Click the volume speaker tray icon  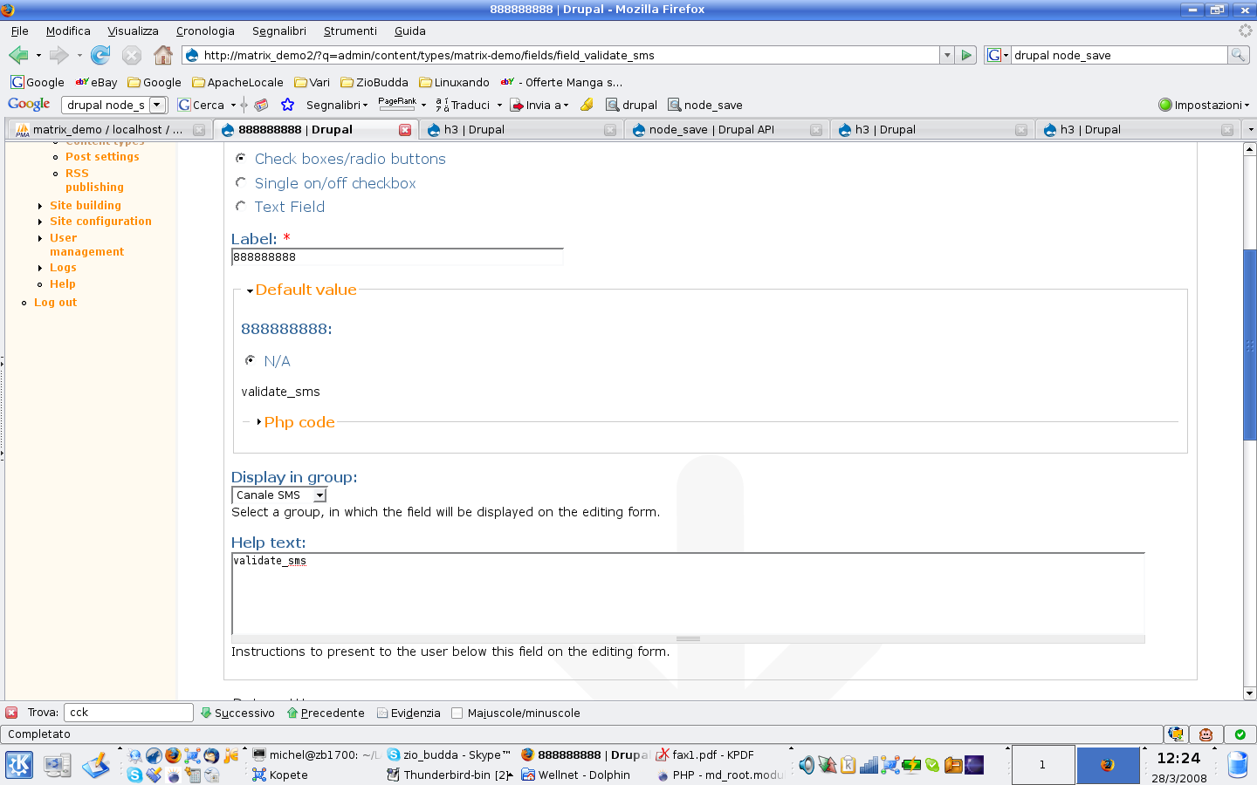click(x=807, y=765)
